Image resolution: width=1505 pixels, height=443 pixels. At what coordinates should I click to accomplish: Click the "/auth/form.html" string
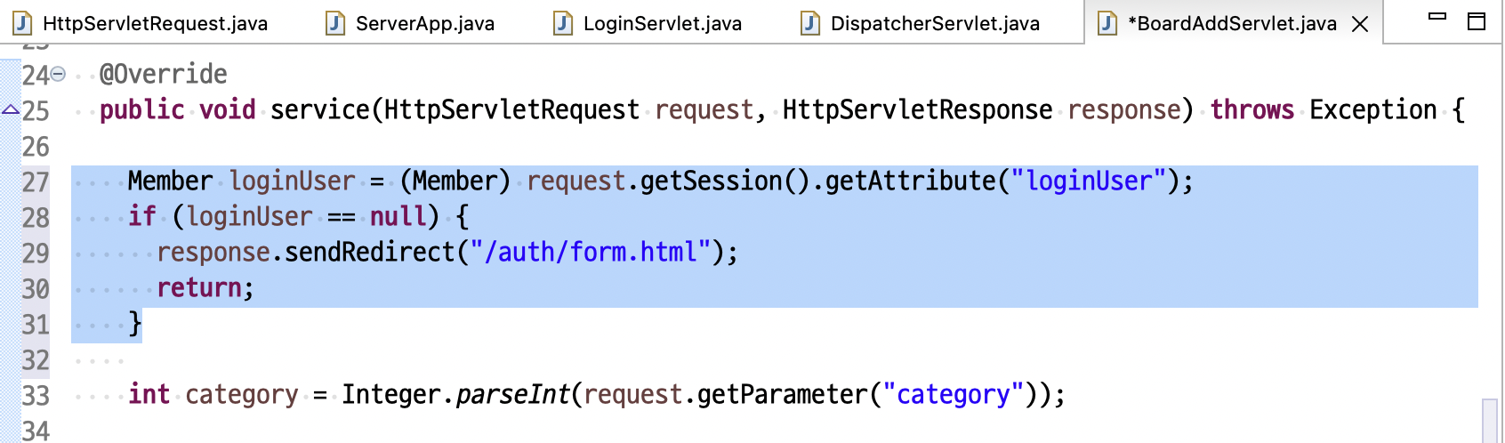pos(591,253)
